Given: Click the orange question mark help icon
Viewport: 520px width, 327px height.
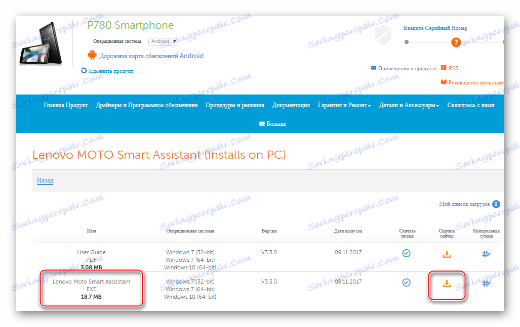Looking at the screenshot, I should point(456,42).
